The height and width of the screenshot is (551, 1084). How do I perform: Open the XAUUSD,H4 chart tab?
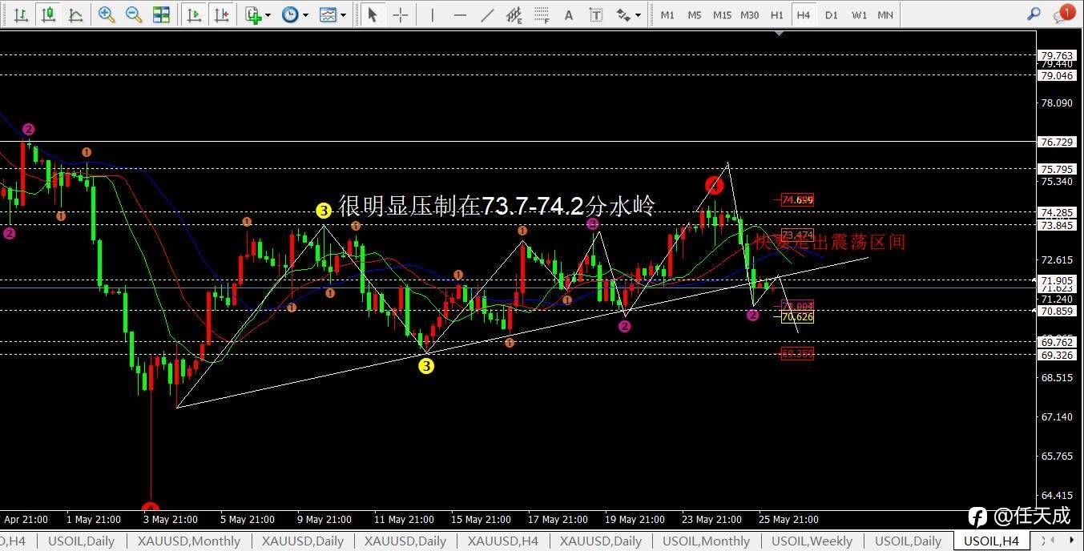(502, 541)
